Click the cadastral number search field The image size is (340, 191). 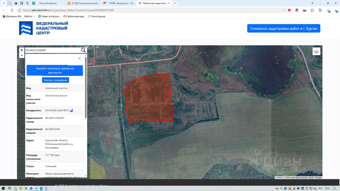point(53,50)
